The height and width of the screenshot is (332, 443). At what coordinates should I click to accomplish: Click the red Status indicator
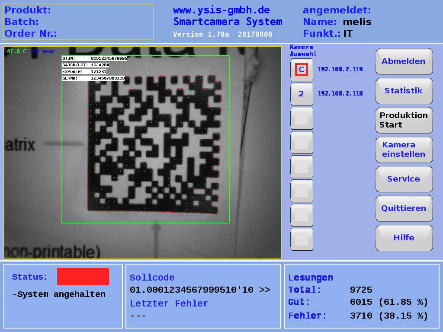coord(83,276)
